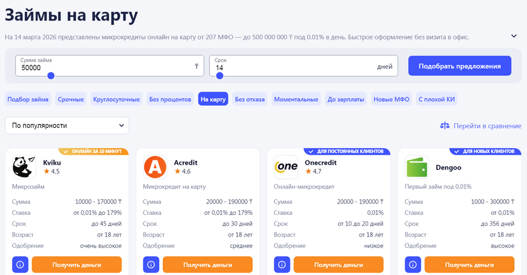Open info icon for Onecredit offer
Image resolution: width=527 pixels, height=275 pixels.
[x=282, y=264]
